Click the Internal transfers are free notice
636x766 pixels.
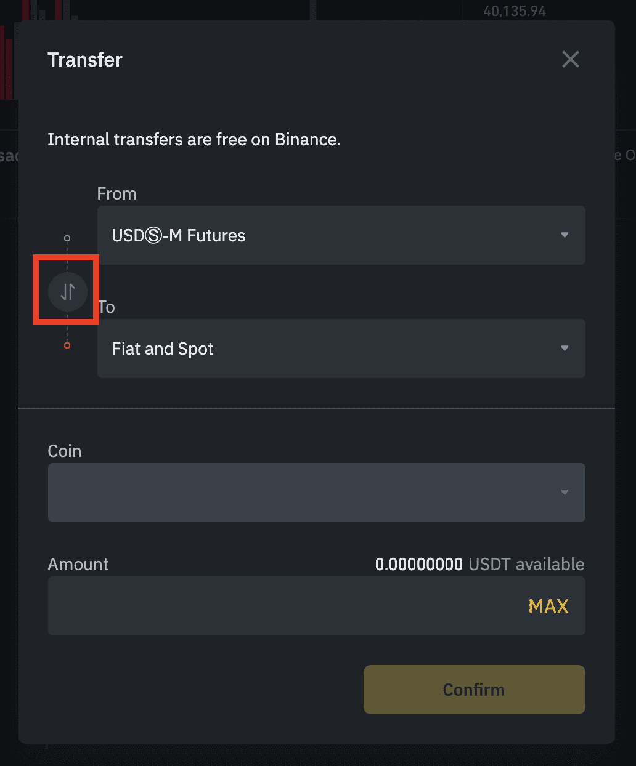click(x=194, y=140)
